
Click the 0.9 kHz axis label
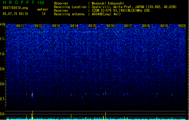pyautogui.click(x=3, y=69)
